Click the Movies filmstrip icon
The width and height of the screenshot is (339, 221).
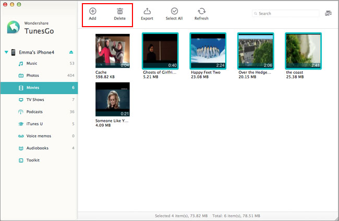[x=21, y=88]
